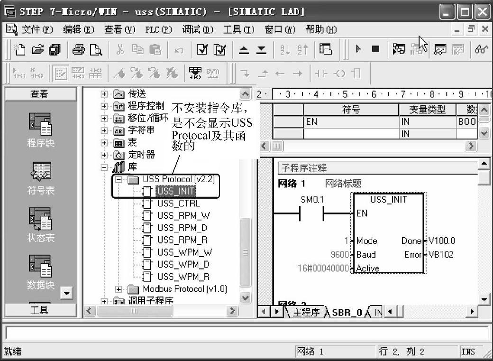Open the PLC(P) menu
Viewport: 493px width, 361px height.
click(158, 29)
